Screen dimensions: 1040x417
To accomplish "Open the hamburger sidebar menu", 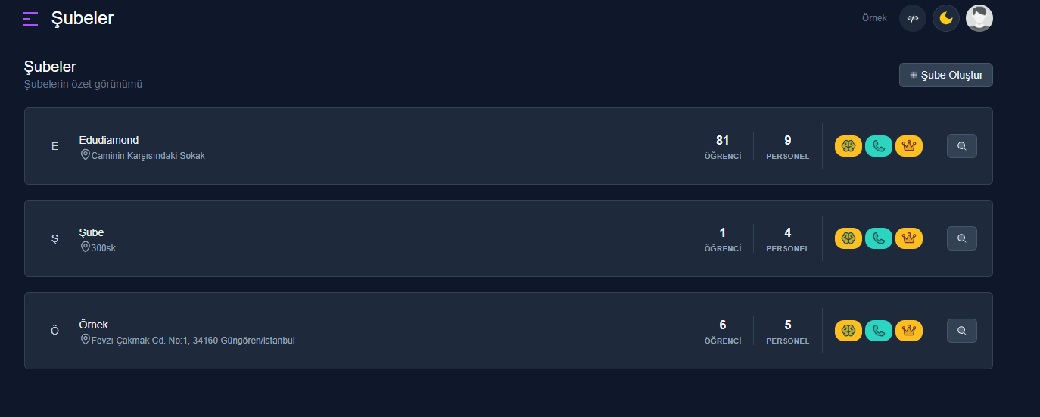I will pyautogui.click(x=30, y=19).
